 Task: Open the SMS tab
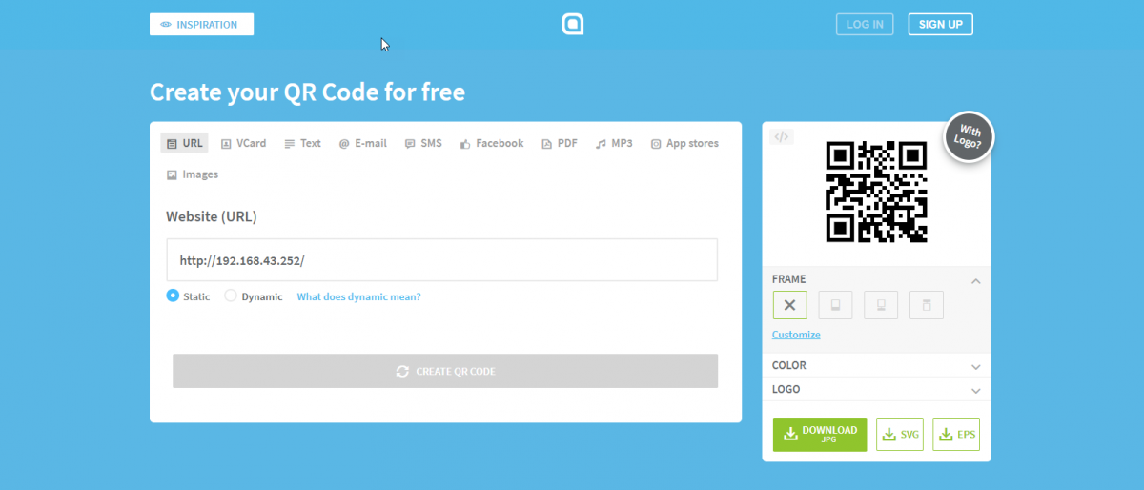tap(423, 143)
